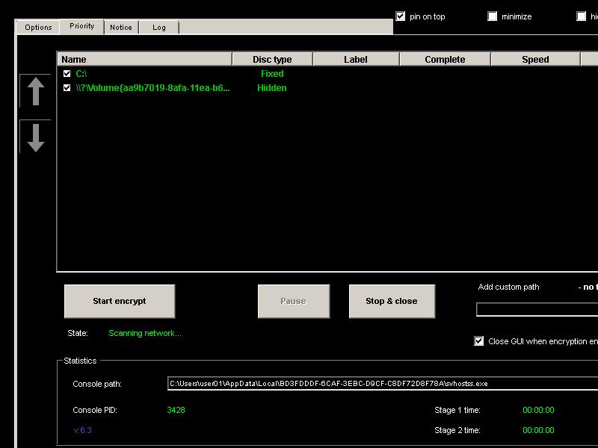Click the Stage 2 time value
The height and width of the screenshot is (448, 598).
pos(538,430)
